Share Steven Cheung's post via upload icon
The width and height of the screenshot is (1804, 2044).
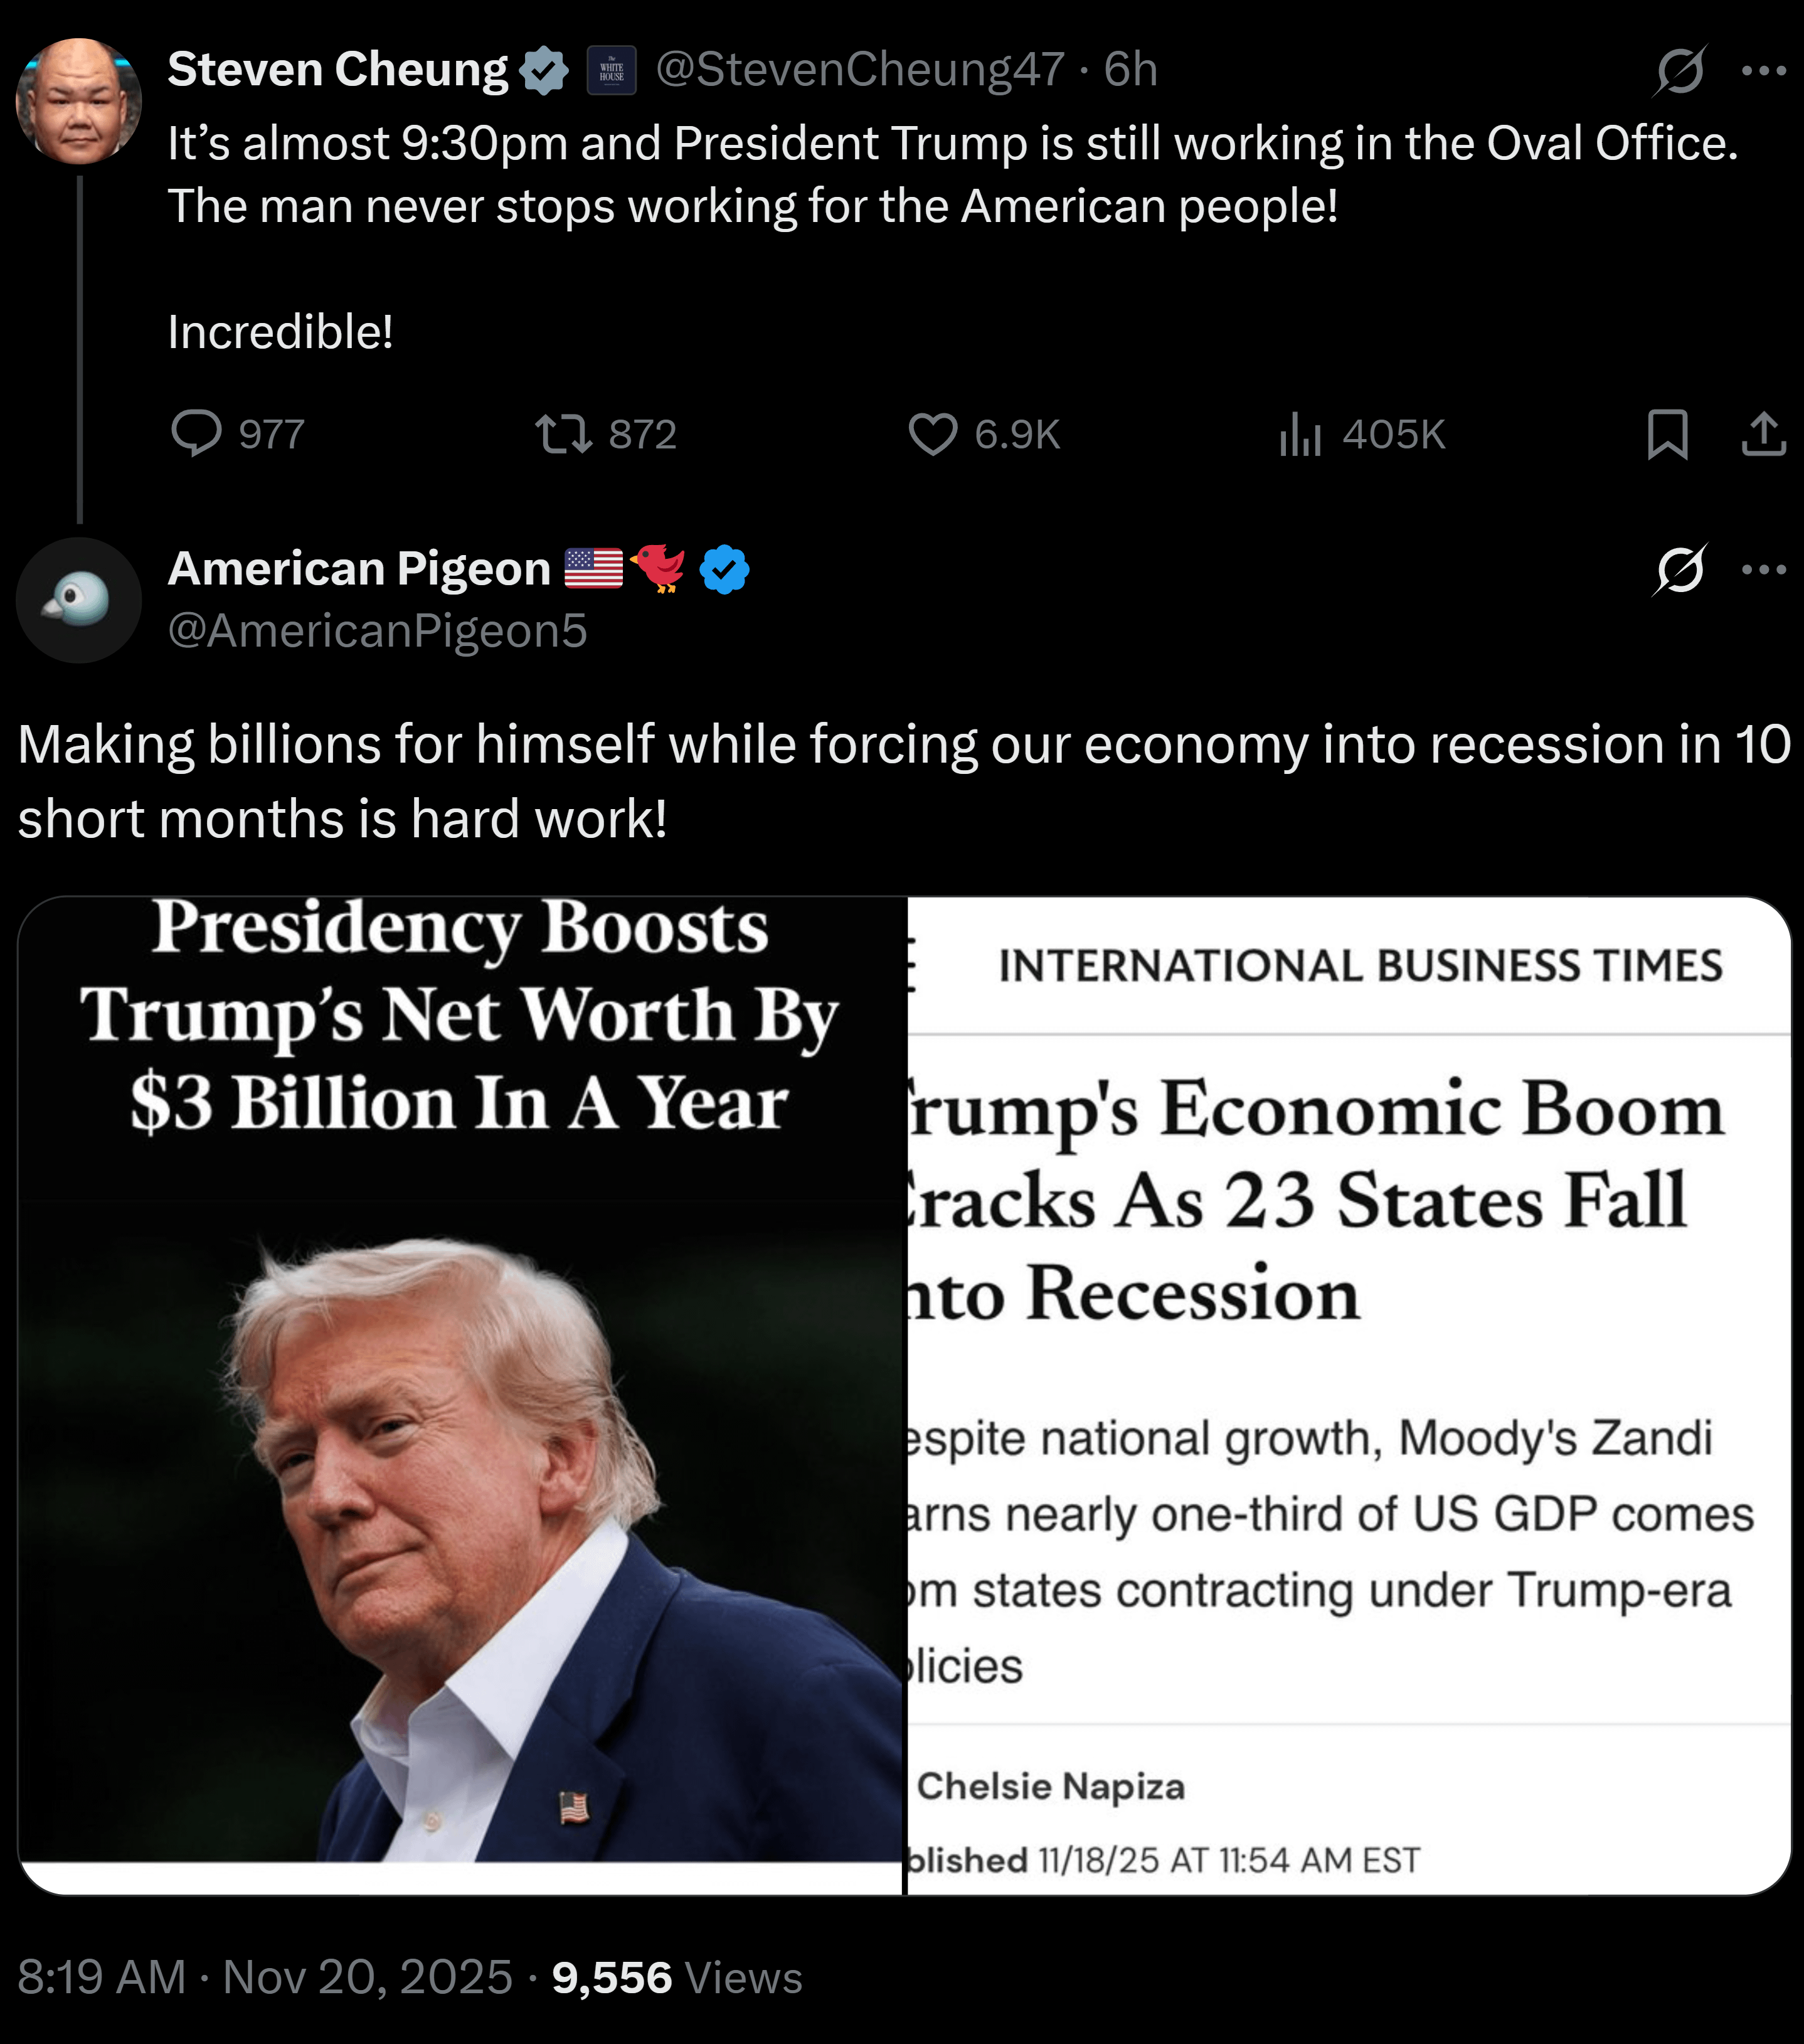click(1764, 434)
